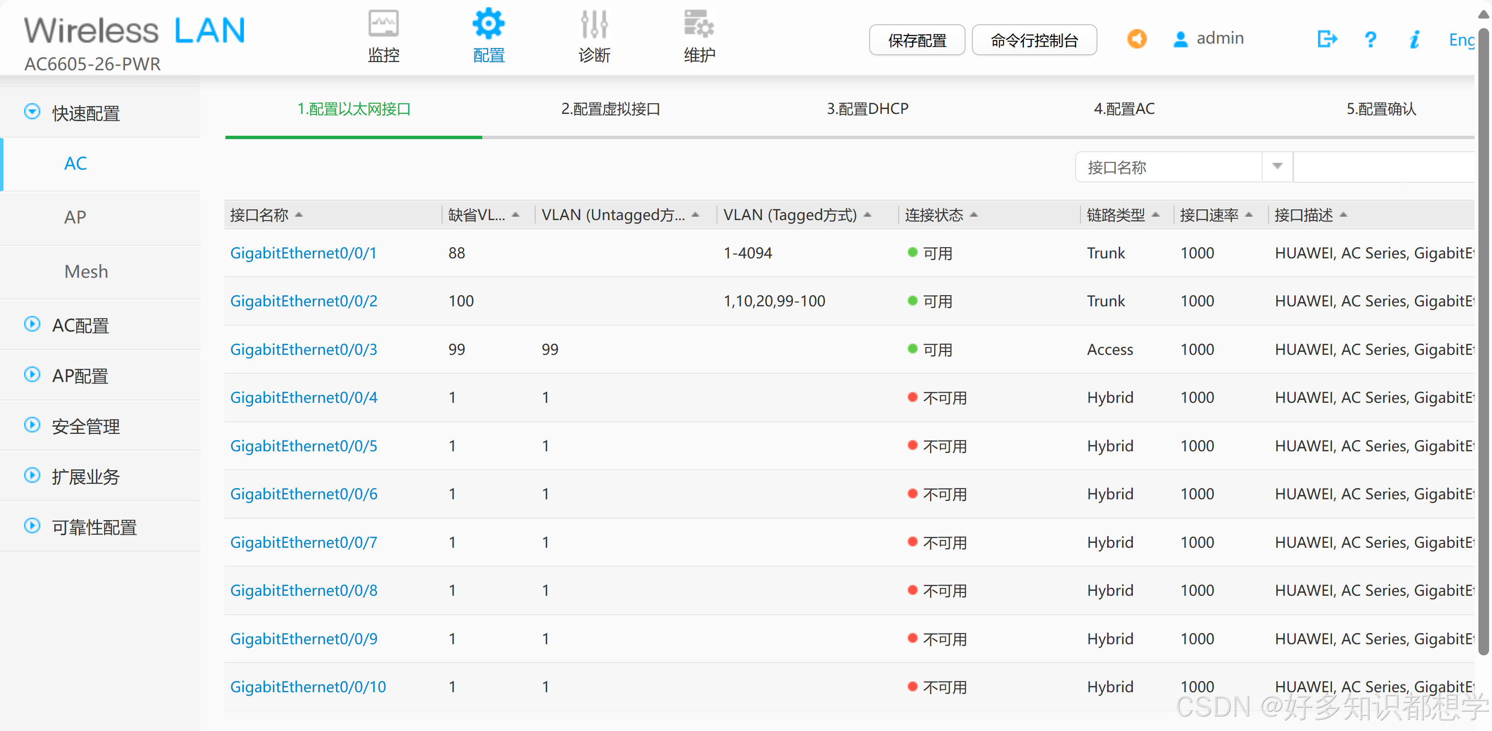Click the search input next to 接口名称
The width and height of the screenshot is (1492, 731).
click(x=1384, y=167)
